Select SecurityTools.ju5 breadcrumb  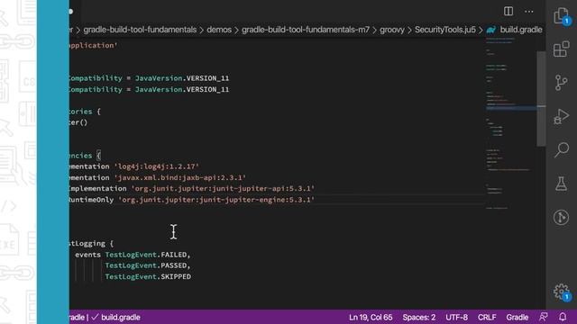[445, 30]
